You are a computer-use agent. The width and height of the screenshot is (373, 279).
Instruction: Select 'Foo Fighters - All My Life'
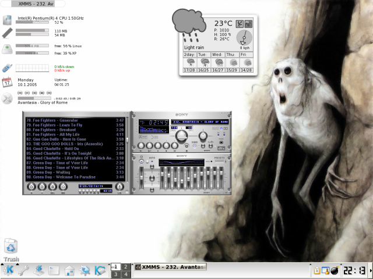pos(75,134)
